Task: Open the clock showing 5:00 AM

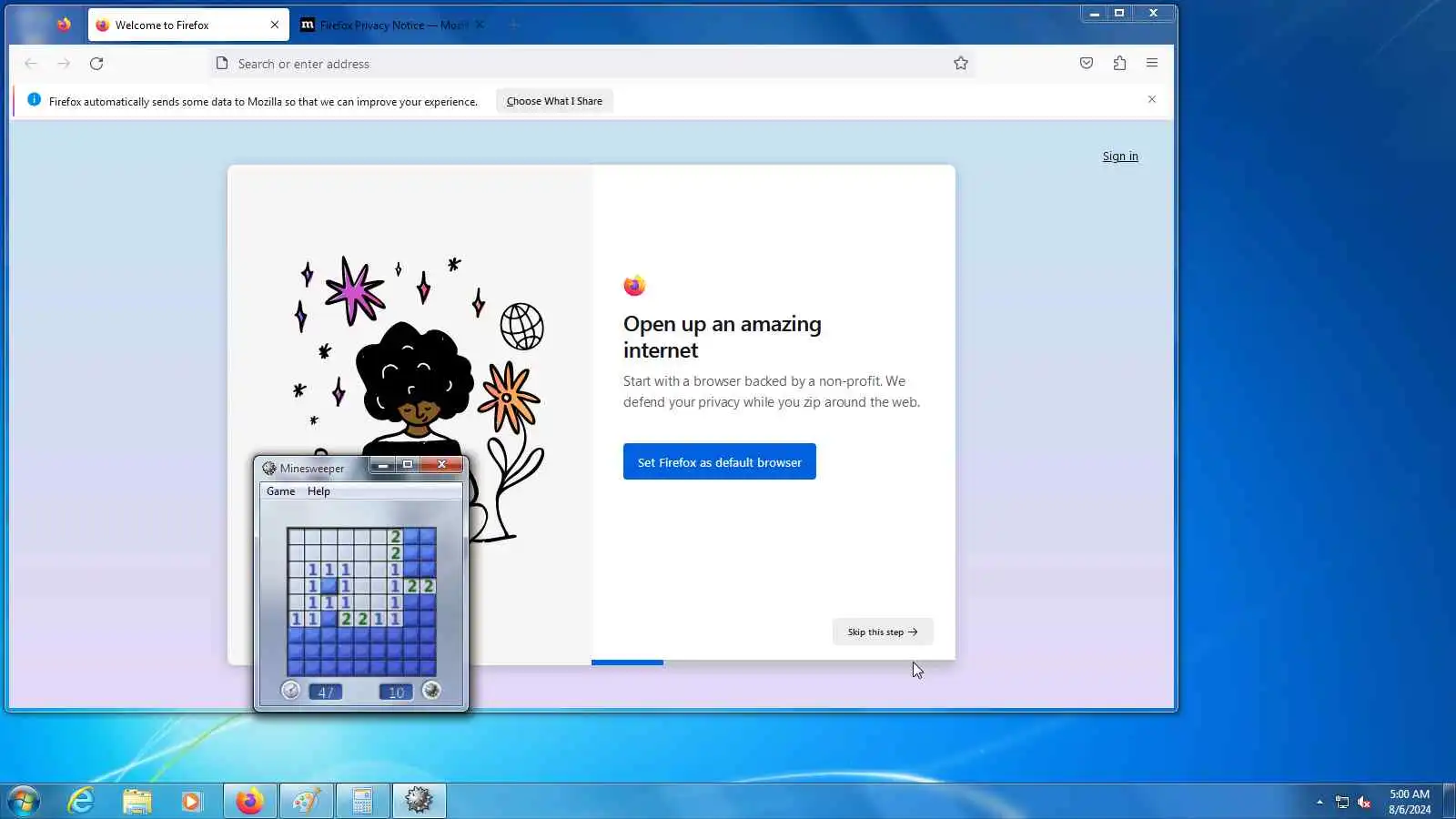Action: 1410,801
